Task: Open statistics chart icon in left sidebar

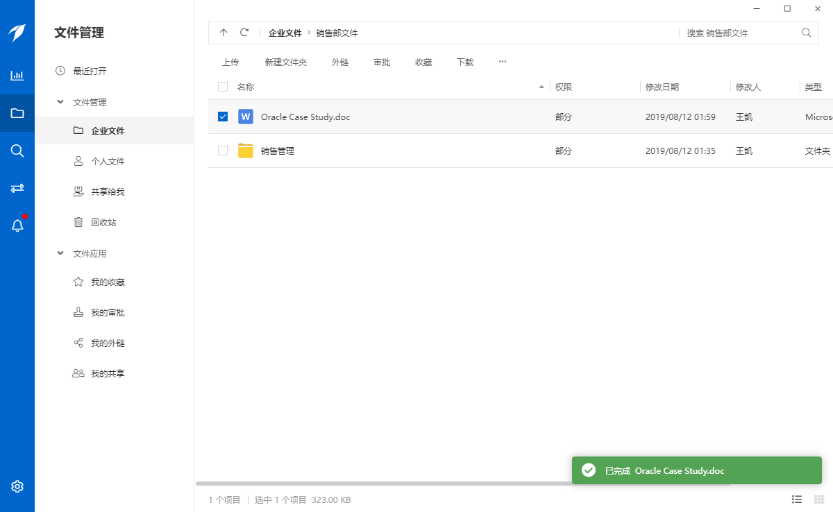Action: pyautogui.click(x=17, y=76)
